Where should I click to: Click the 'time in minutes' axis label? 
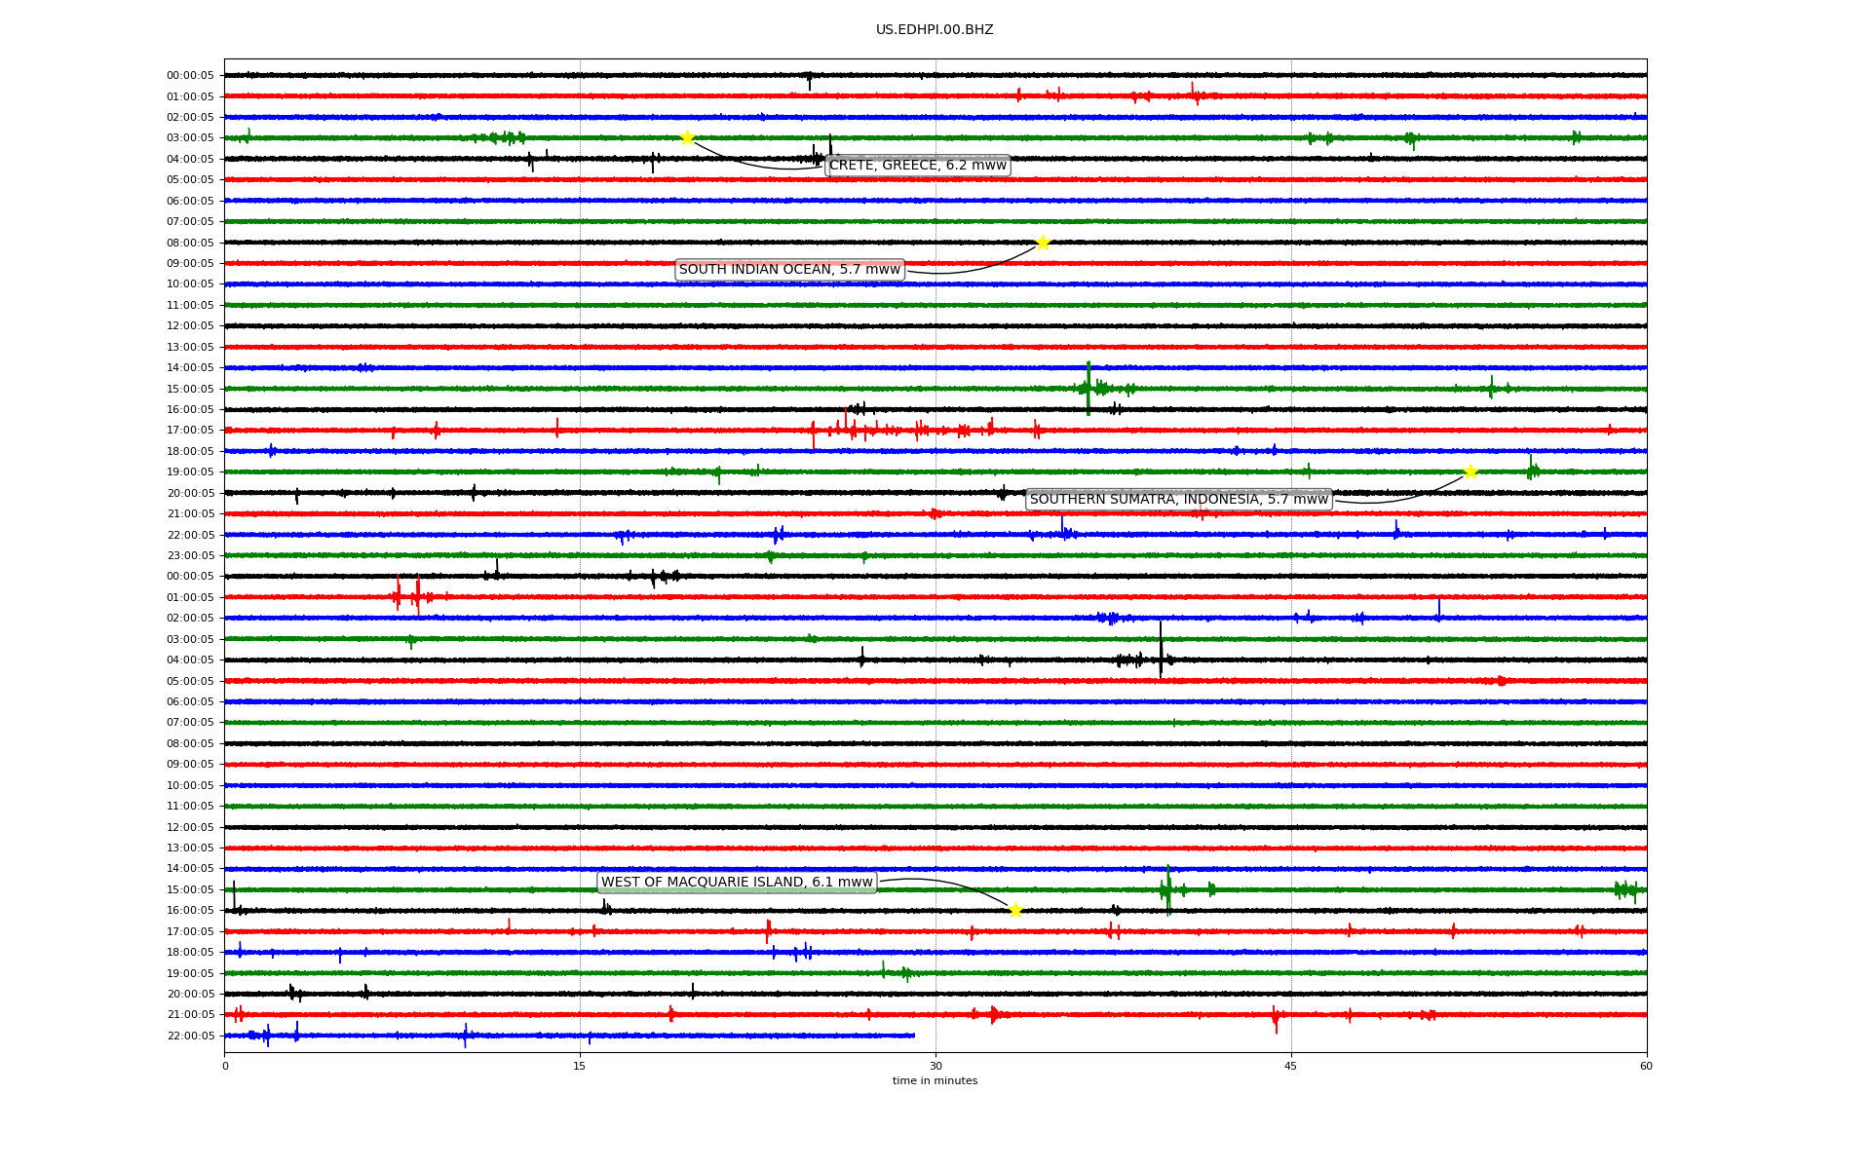935,1081
